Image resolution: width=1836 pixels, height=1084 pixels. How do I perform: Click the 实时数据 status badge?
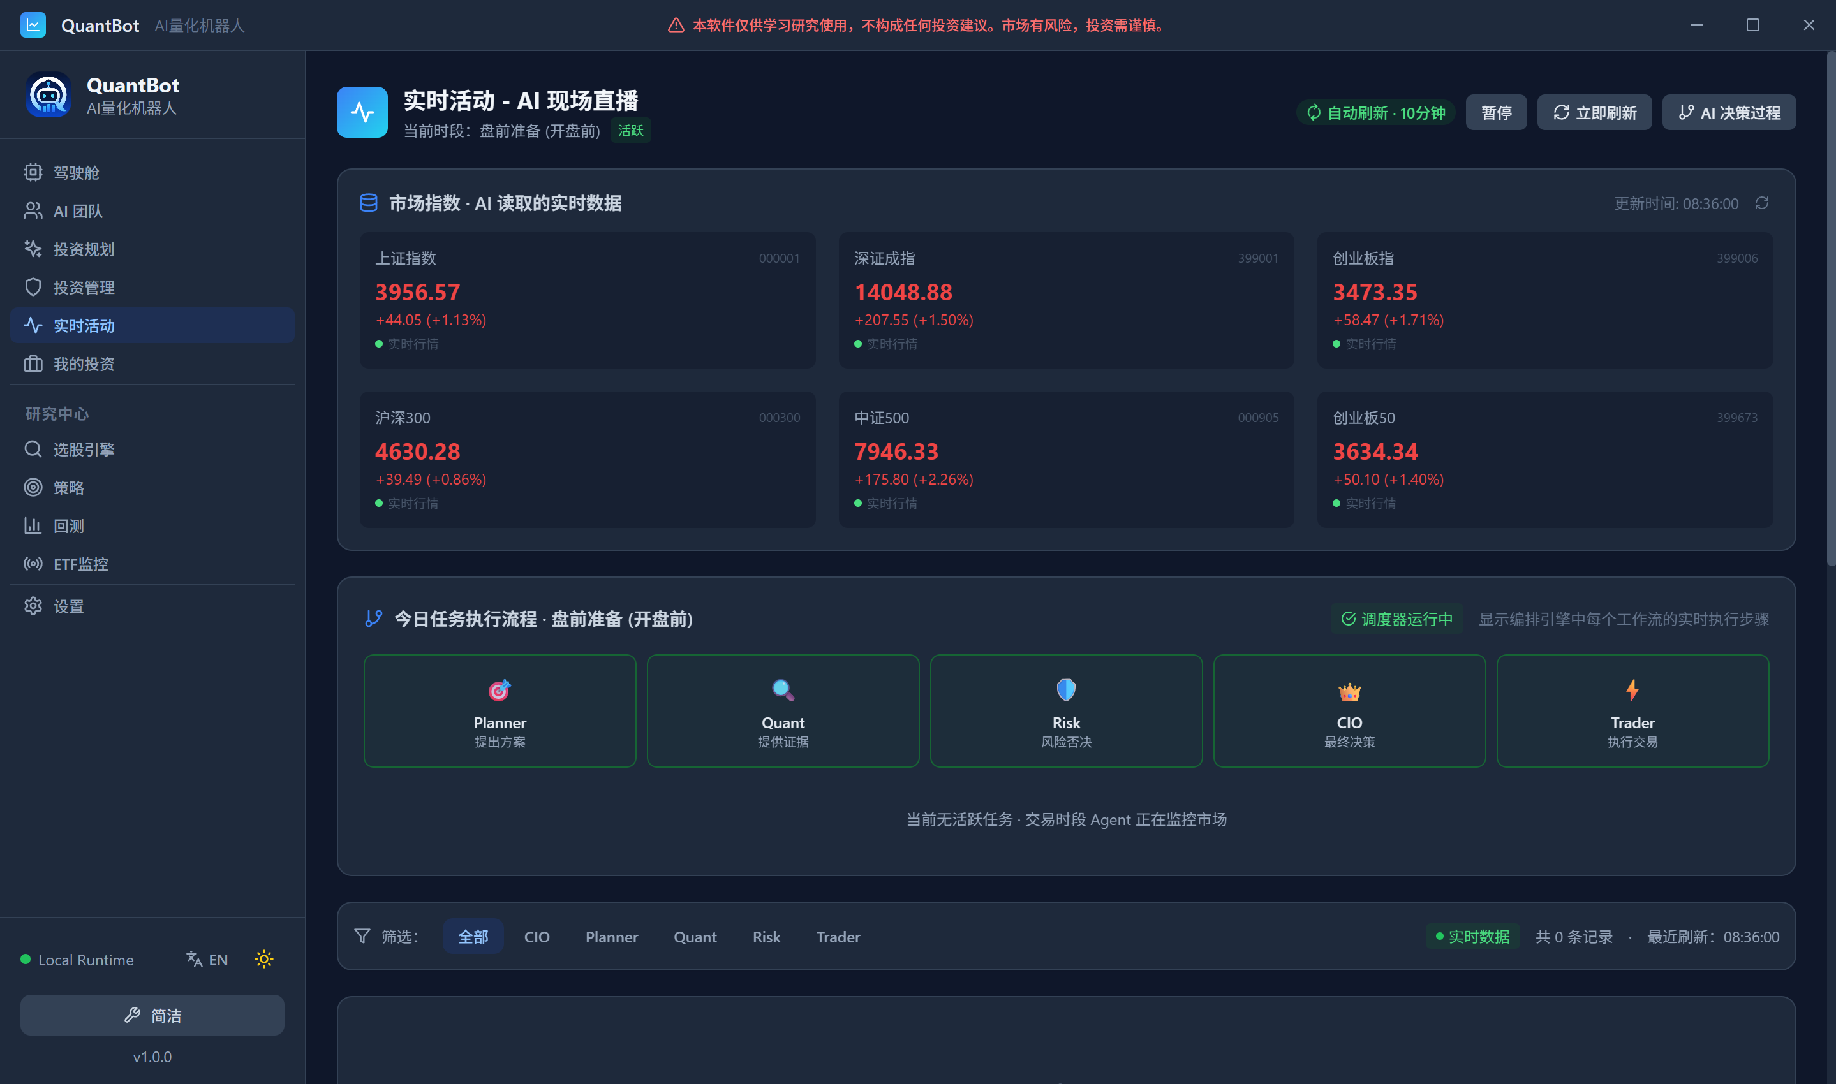tap(1472, 937)
